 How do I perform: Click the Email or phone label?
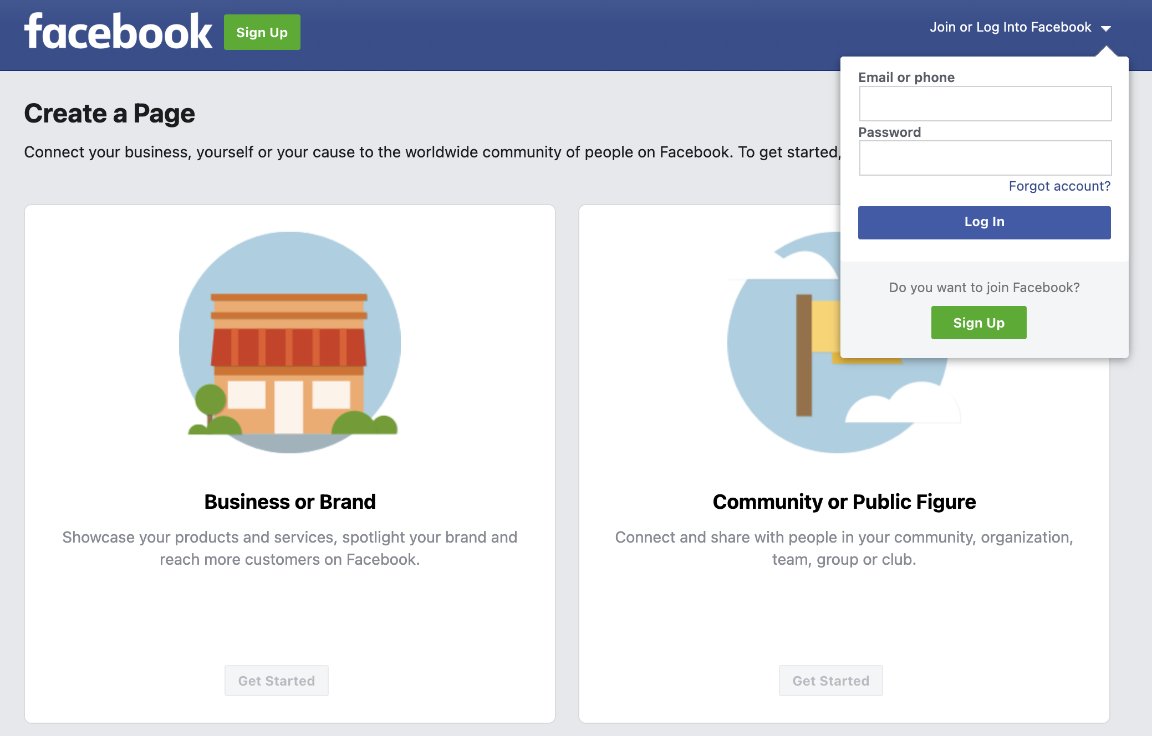pyautogui.click(x=906, y=77)
